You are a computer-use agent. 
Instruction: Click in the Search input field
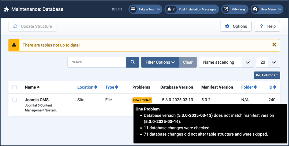(x=97, y=62)
